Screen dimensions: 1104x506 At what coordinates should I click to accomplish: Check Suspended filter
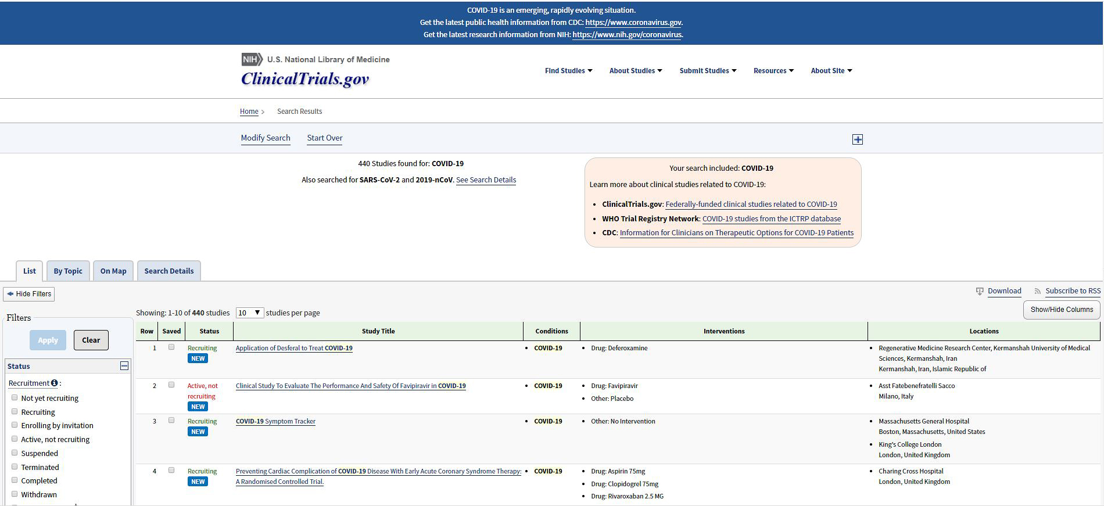click(x=15, y=453)
